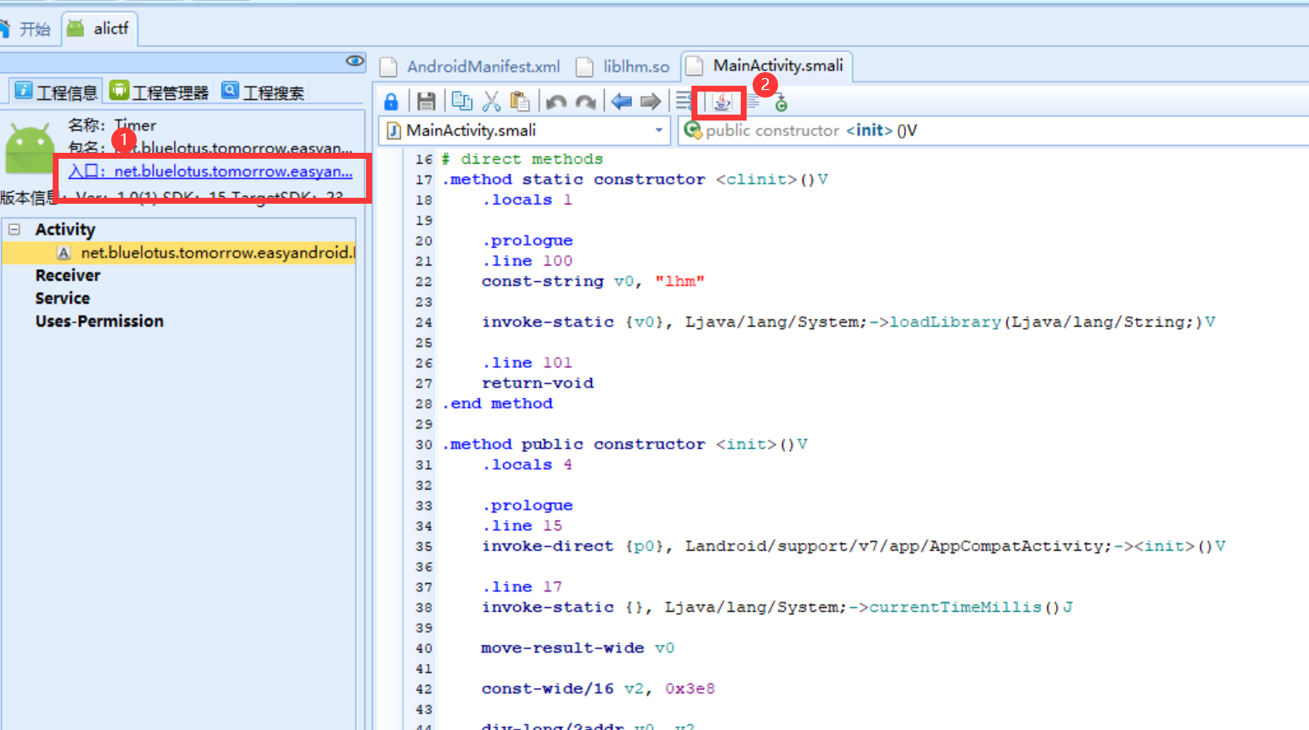Screen dimensions: 1309x730
Task: Redo the edit with the redo arrow
Action: (x=586, y=102)
